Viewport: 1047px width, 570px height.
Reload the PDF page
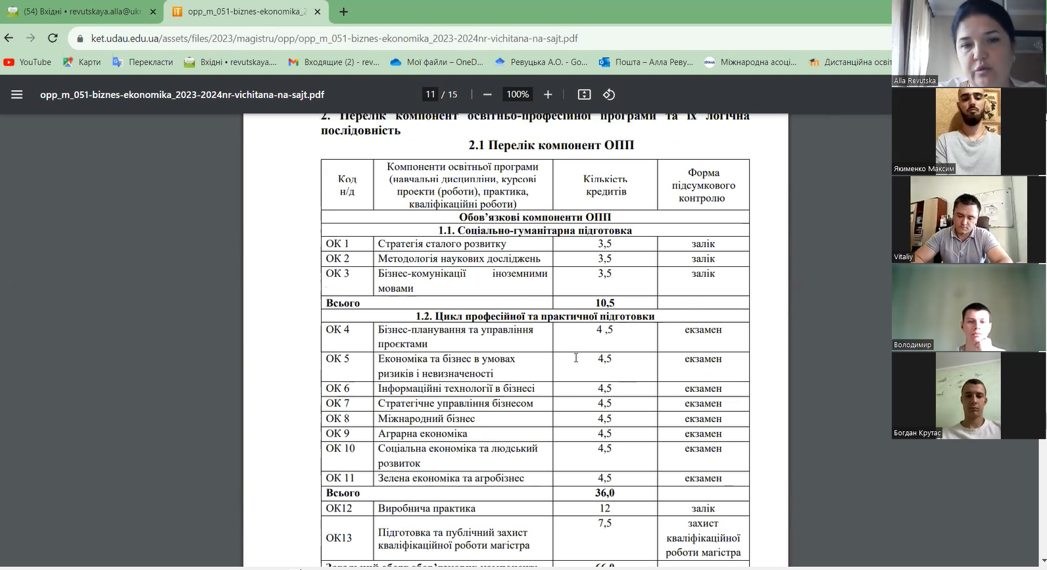[x=53, y=38]
